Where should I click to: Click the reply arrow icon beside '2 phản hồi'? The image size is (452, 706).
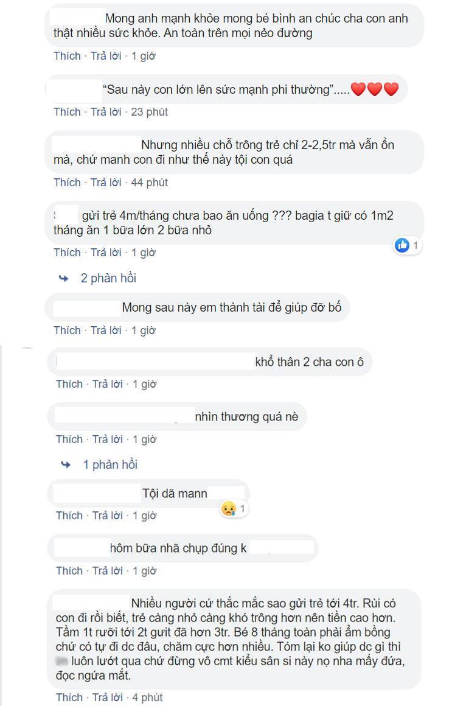click(63, 278)
